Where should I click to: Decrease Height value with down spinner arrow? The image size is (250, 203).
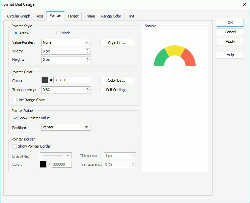87,61
